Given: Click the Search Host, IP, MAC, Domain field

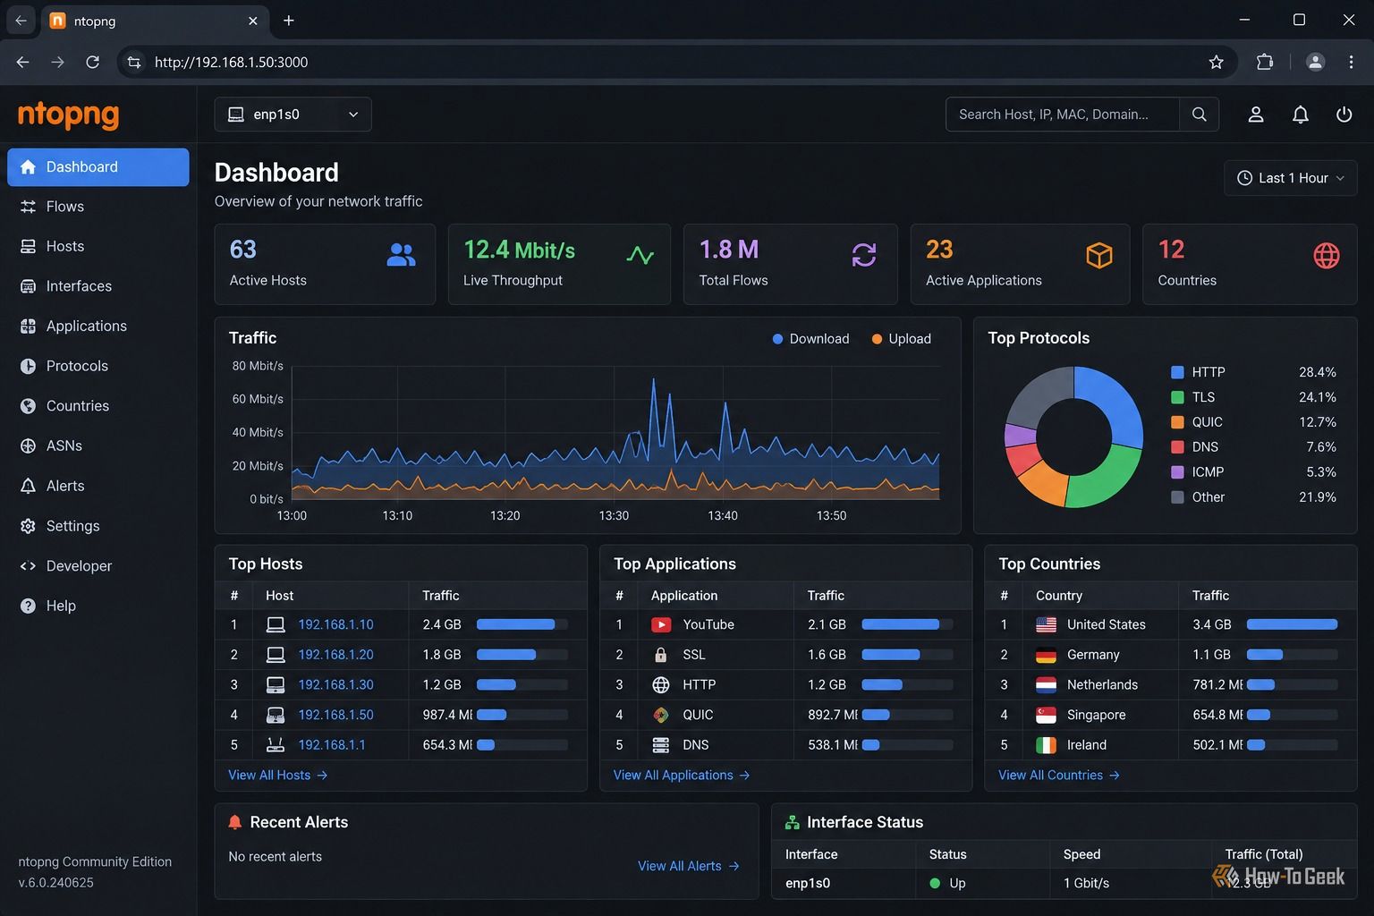Looking at the screenshot, I should pyautogui.click(x=1063, y=114).
